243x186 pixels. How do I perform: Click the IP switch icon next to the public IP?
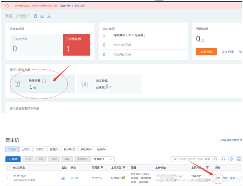181,176
